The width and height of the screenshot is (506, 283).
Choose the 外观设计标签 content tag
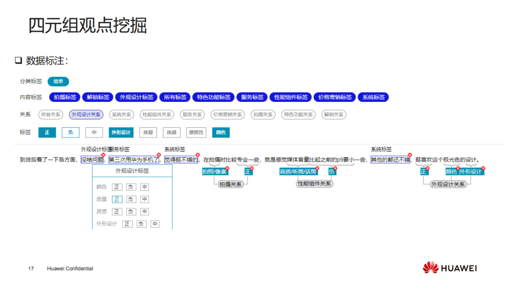(136, 97)
